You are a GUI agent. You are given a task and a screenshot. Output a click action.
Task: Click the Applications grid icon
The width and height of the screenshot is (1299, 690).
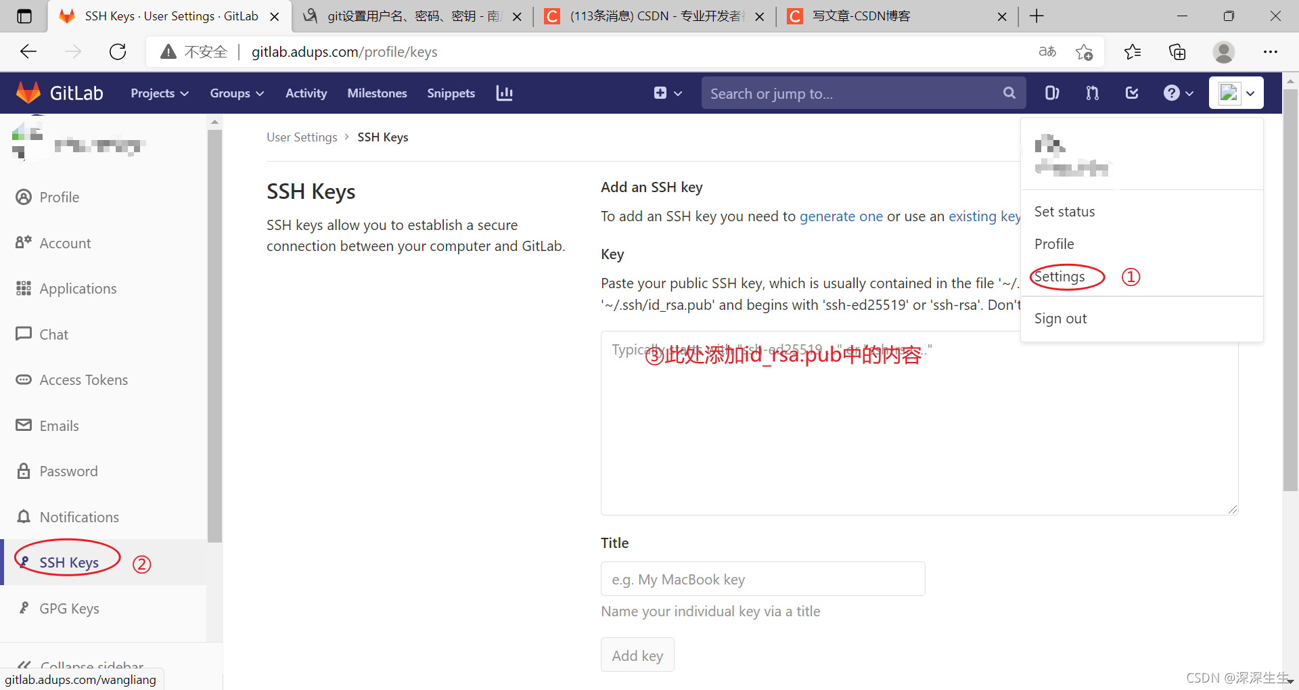tap(24, 288)
